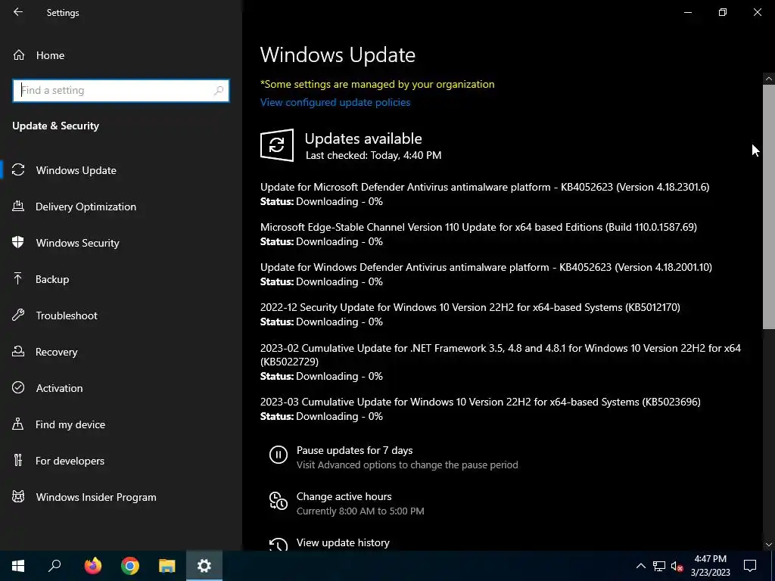Select the Windows Update sync icon in sidebar
The height and width of the screenshot is (581, 775).
[18, 170]
